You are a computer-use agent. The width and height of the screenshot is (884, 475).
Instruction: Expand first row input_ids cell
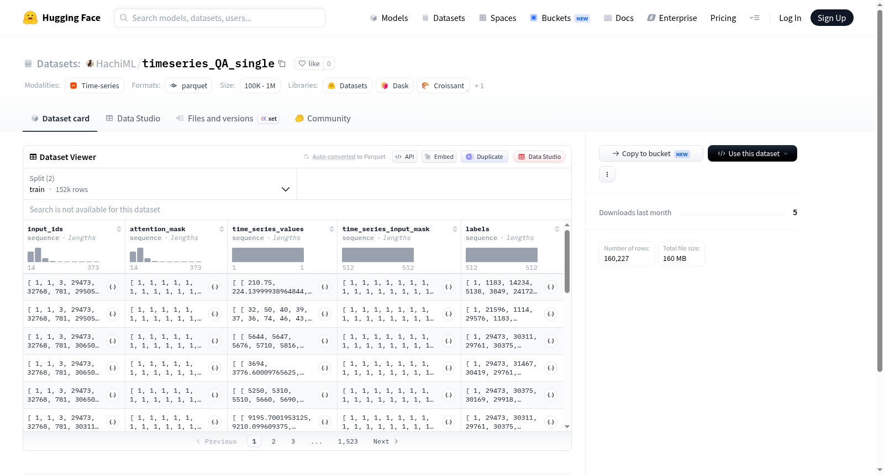click(x=113, y=287)
